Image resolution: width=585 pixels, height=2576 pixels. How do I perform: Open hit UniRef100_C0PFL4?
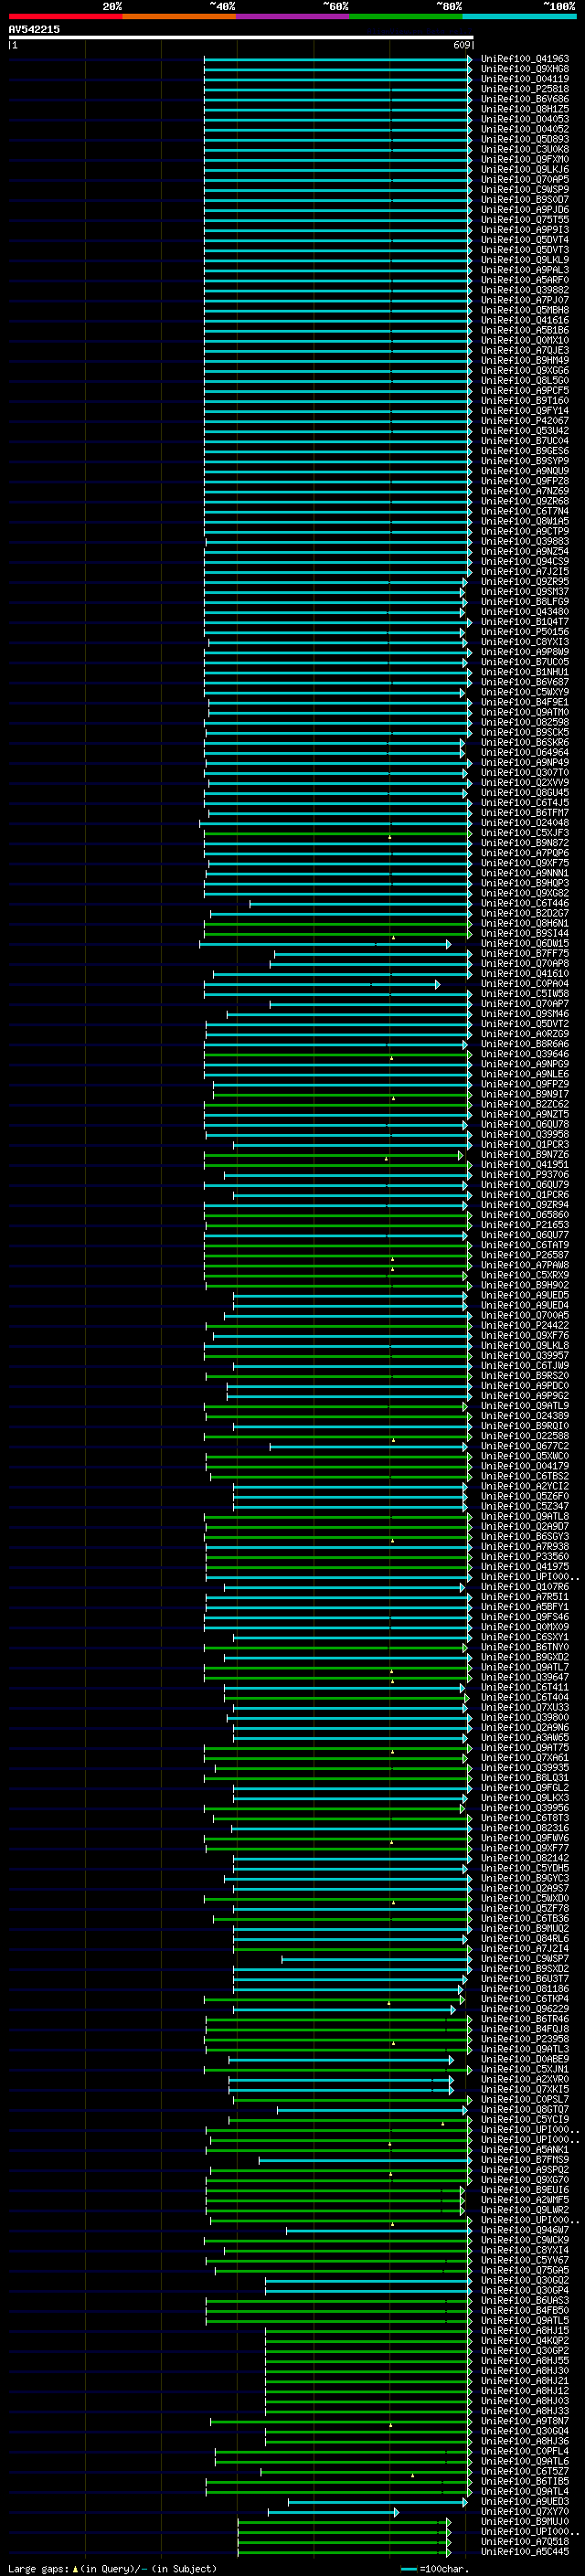(x=525, y=2451)
